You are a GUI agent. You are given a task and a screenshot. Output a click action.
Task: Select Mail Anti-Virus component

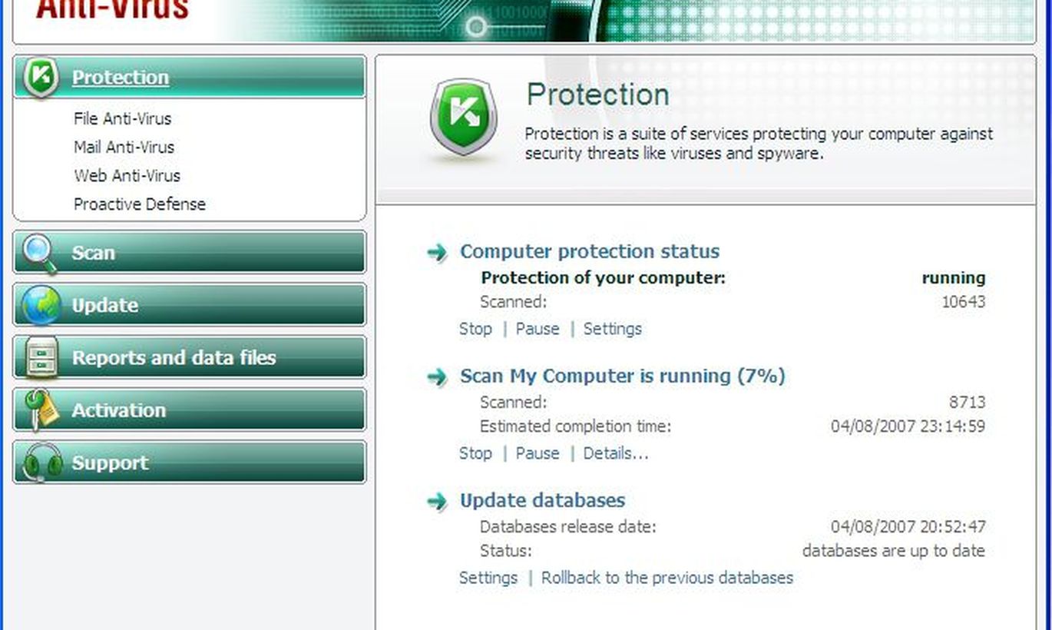[124, 147]
